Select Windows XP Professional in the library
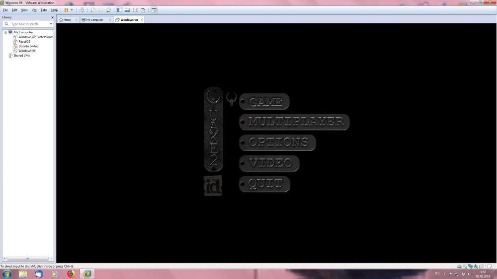Image resolution: width=497 pixels, height=279 pixels. pyautogui.click(x=35, y=37)
